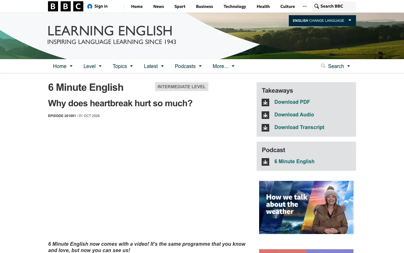Click the Download Audio link
Viewport: 404px width, 253px height.
pyautogui.click(x=294, y=114)
